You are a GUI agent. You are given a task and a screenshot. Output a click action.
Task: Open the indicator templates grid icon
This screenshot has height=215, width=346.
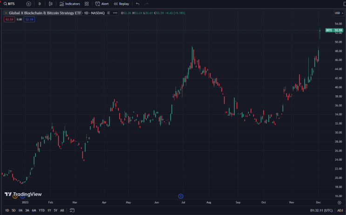[87, 4]
